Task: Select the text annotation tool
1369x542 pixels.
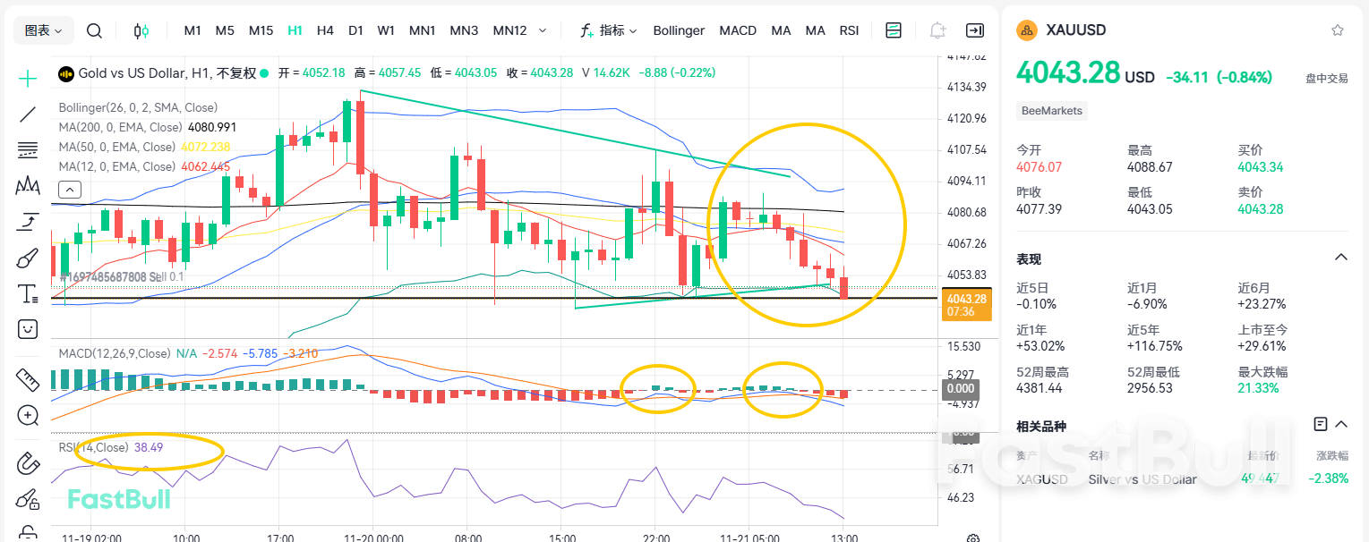Action: (28, 294)
